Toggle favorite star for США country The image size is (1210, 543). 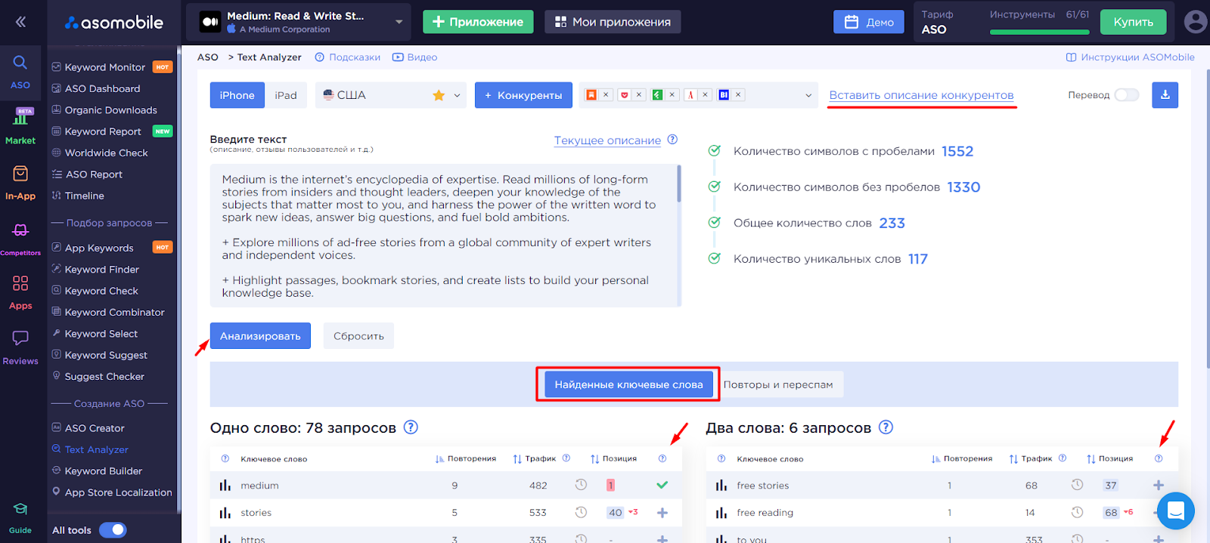[439, 95]
